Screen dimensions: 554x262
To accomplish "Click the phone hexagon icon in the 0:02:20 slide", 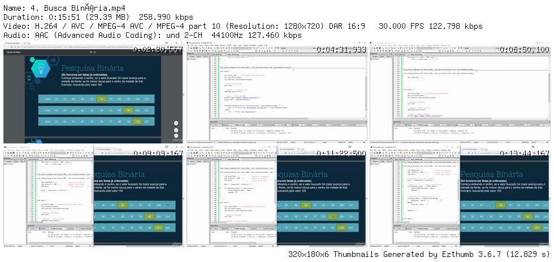I will (x=29, y=78).
